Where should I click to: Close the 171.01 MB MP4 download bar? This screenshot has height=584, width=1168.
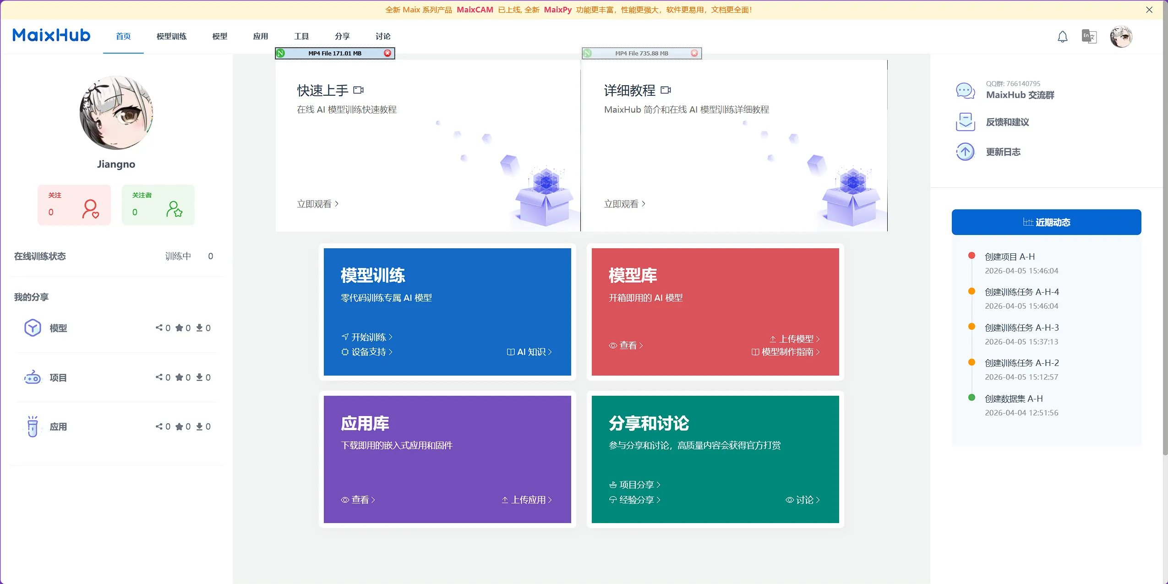pyautogui.click(x=388, y=53)
